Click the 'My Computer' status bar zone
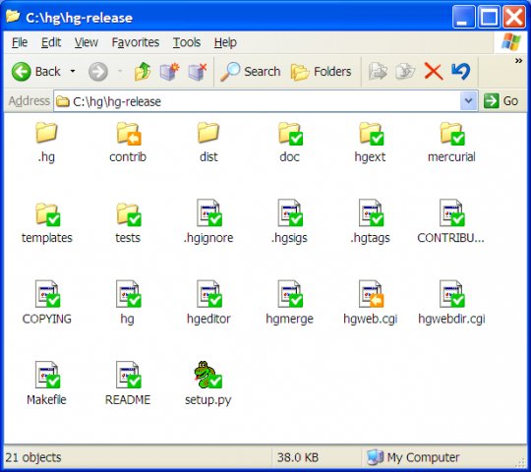Image resolution: width=531 pixels, height=472 pixels. 413,457
